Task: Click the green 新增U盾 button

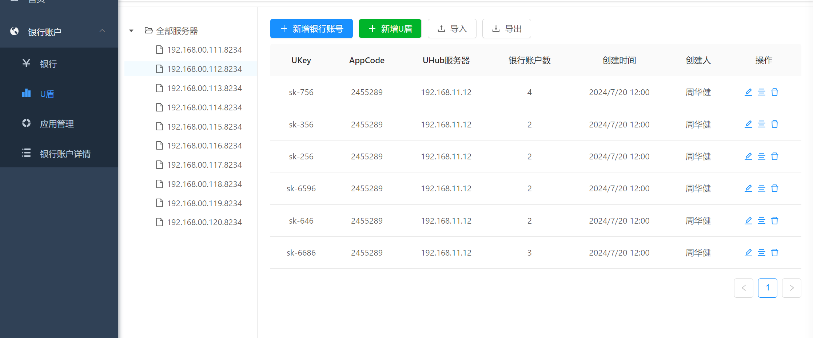Action: 390,29
